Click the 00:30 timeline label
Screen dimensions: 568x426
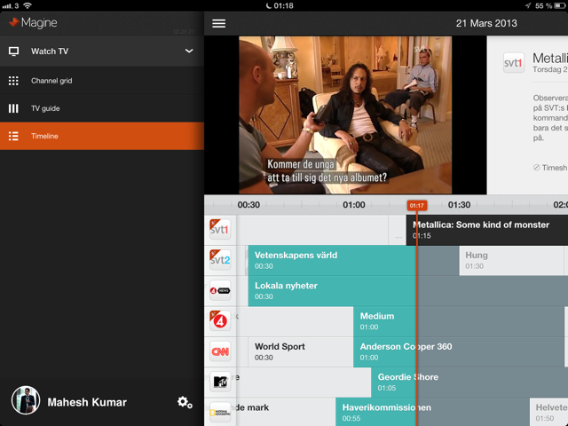(x=248, y=205)
